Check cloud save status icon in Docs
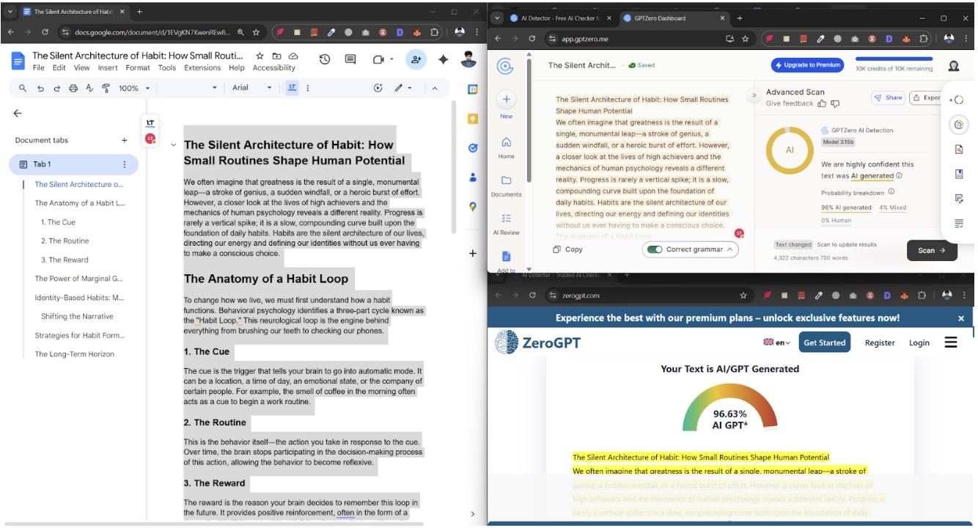Image resolution: width=978 pixels, height=531 pixels. pos(293,56)
